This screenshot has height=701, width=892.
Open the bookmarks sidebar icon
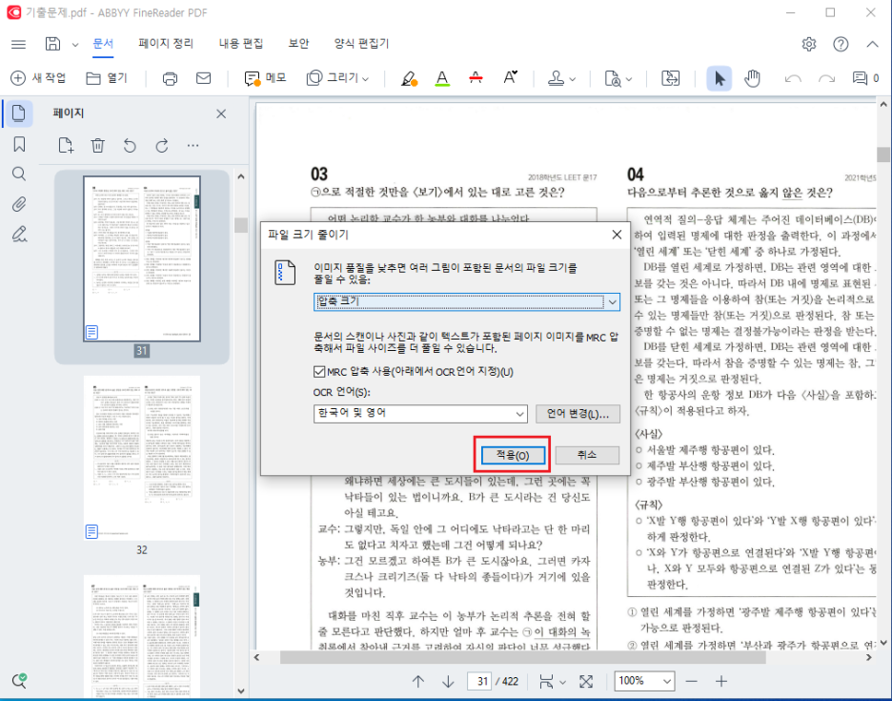[x=19, y=144]
